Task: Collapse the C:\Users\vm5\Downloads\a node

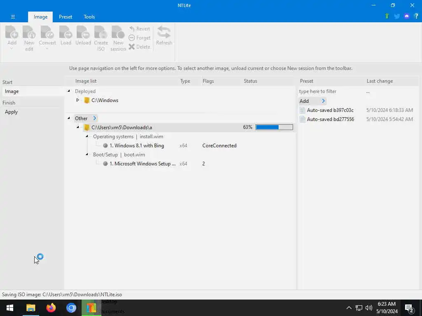Action: 78,127
